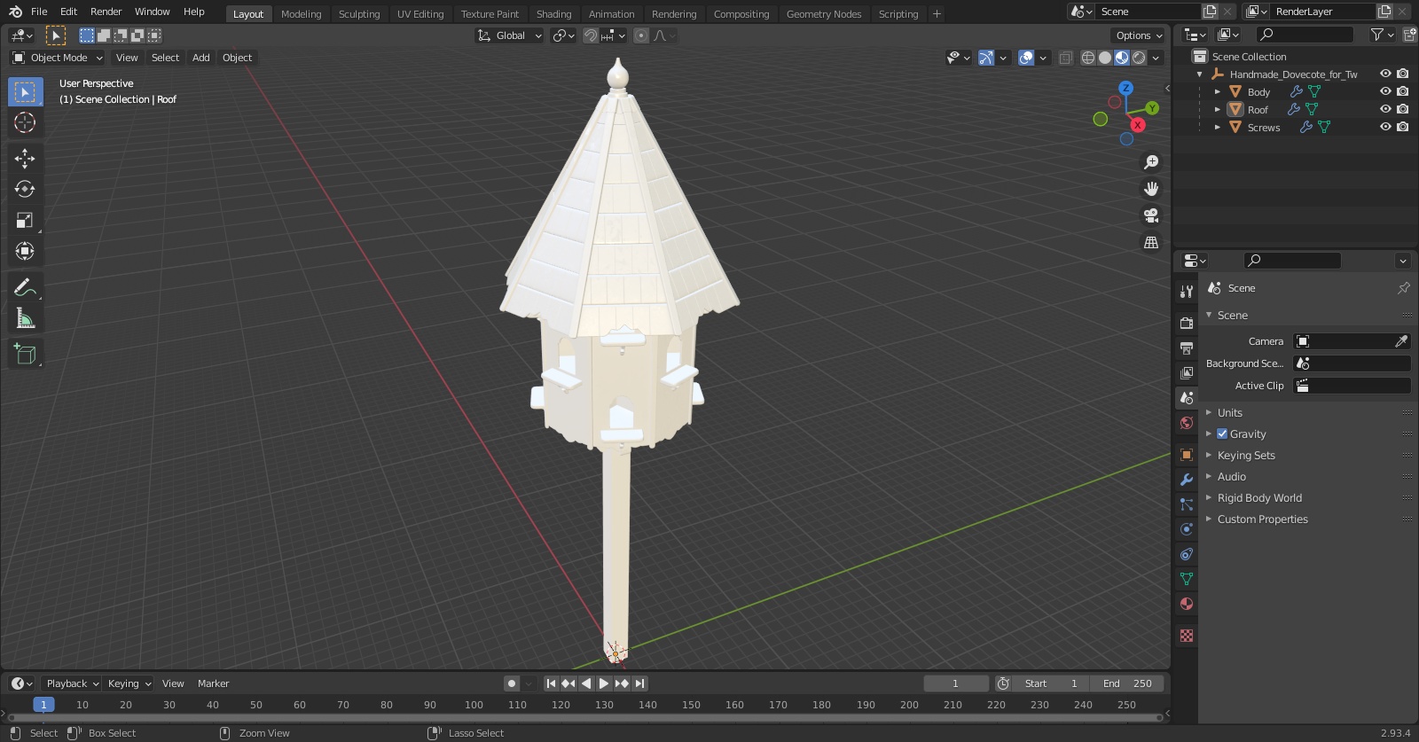Hide the Screws object in viewport
Image resolution: width=1419 pixels, height=742 pixels.
click(x=1385, y=127)
